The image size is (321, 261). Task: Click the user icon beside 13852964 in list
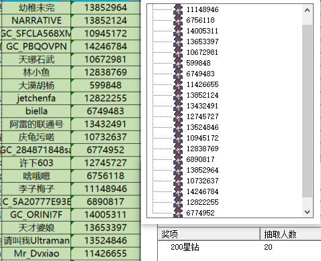178,170
